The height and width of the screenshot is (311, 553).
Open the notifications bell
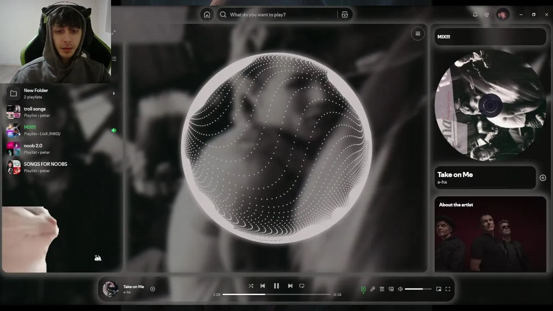475,15
